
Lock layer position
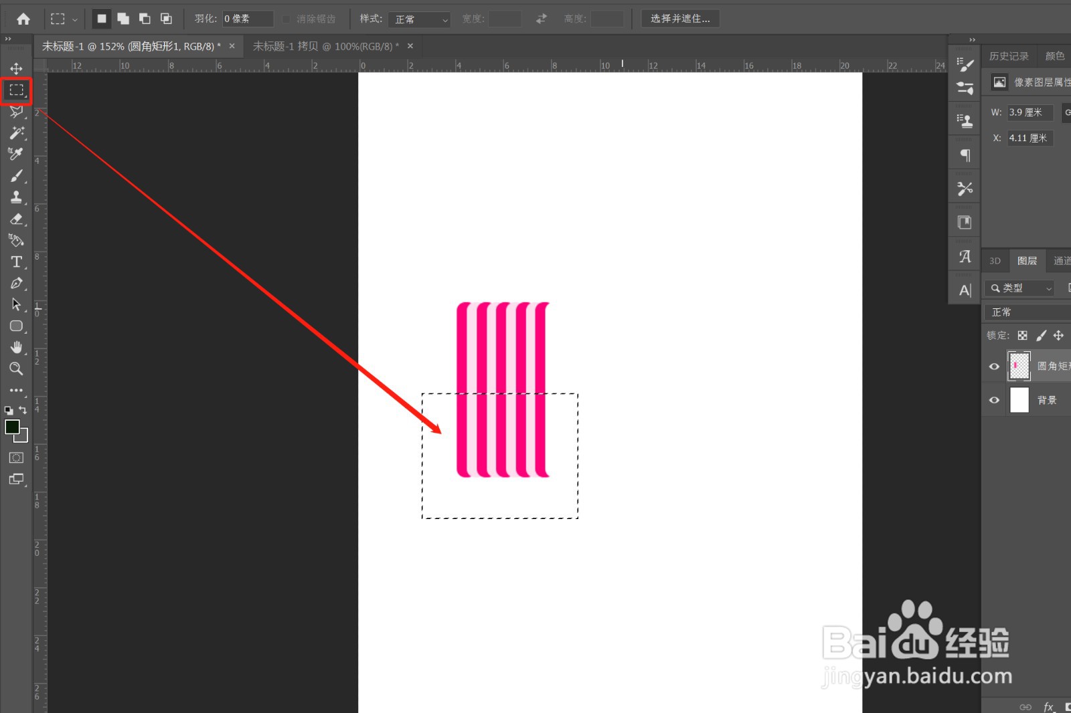pos(1058,335)
